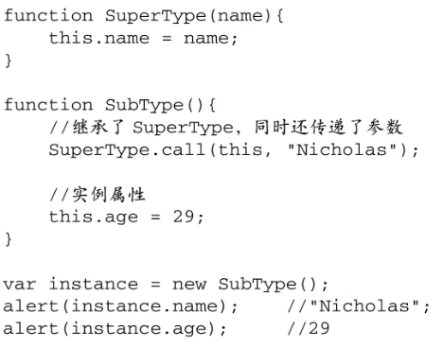The image size is (443, 348).
Task: Click the '//实例属性' comment line
Action: point(97,195)
